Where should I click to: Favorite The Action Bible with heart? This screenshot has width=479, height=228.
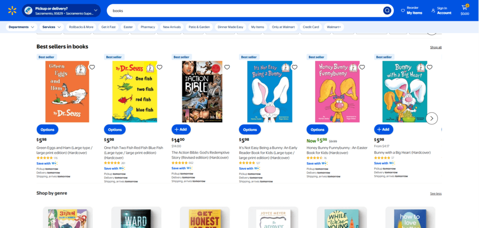pos(227,67)
